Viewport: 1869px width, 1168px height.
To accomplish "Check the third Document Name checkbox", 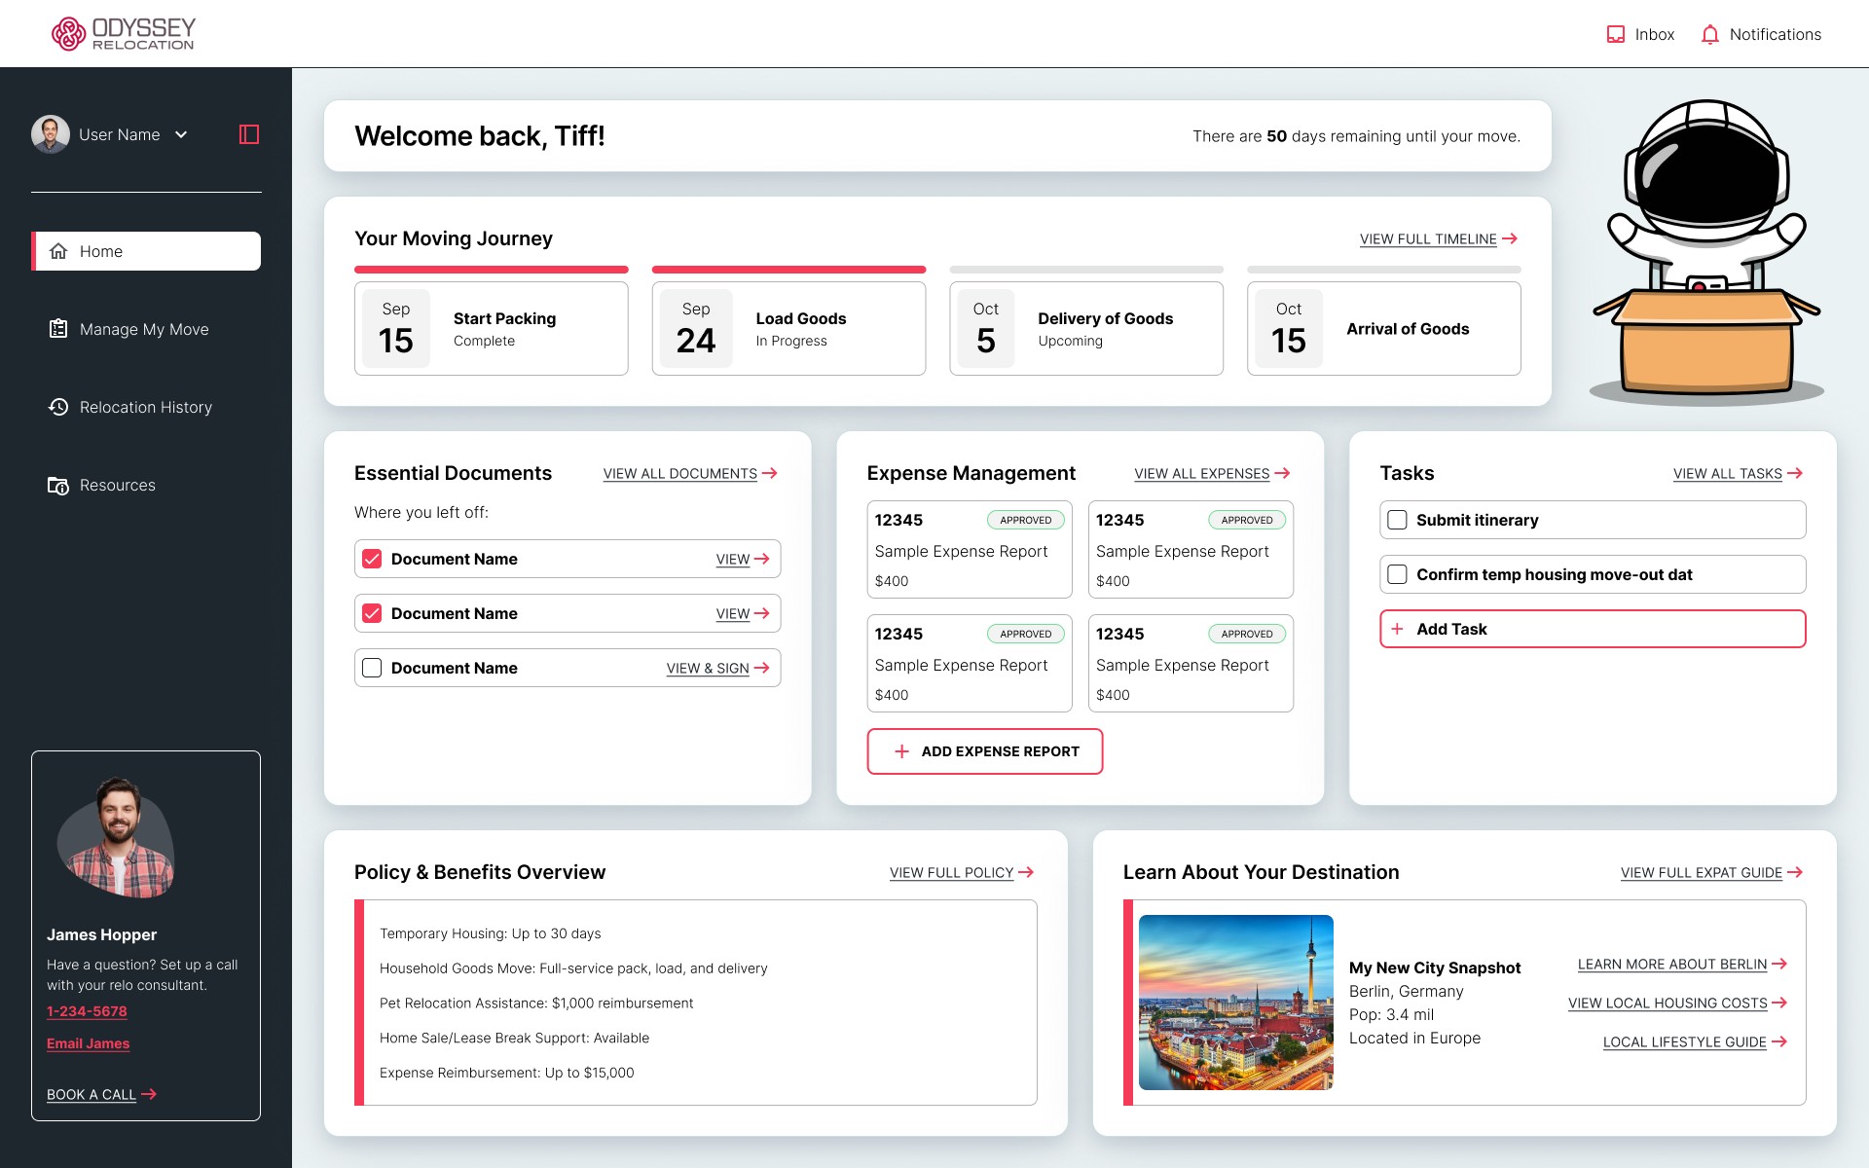I will tap(372, 668).
